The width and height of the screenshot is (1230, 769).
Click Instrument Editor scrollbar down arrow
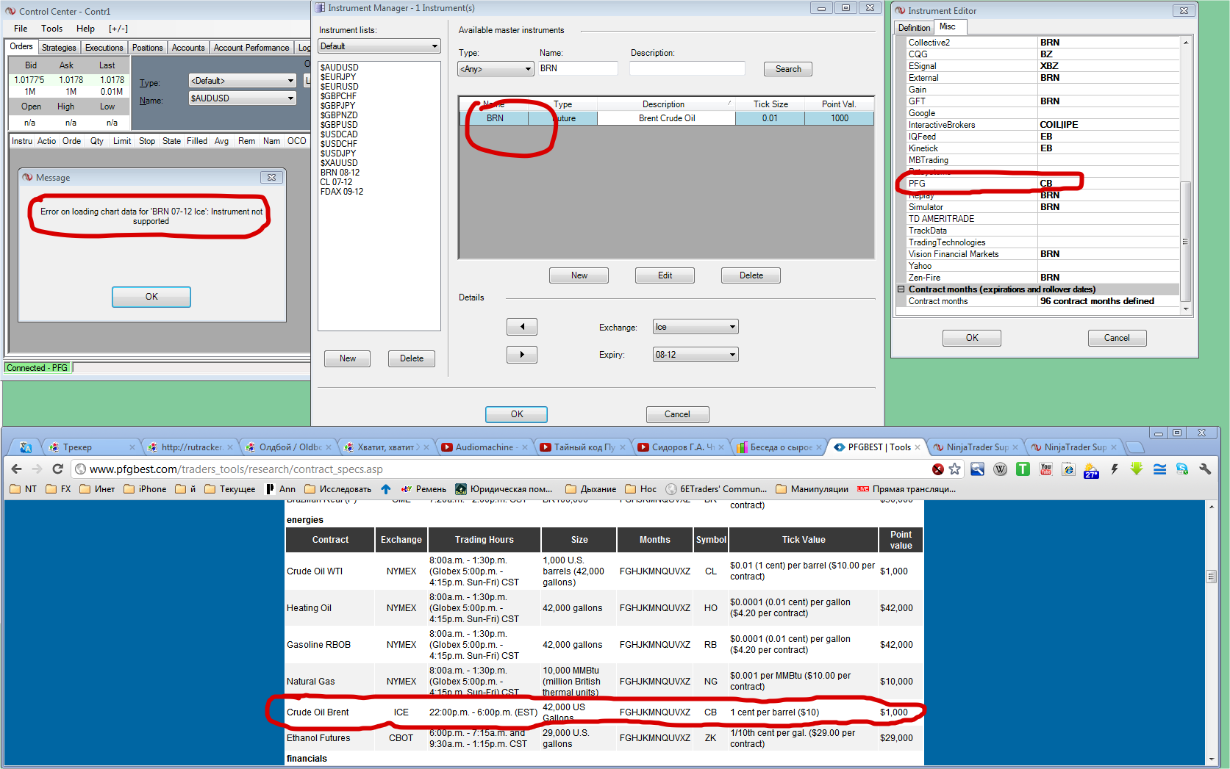[x=1186, y=309]
